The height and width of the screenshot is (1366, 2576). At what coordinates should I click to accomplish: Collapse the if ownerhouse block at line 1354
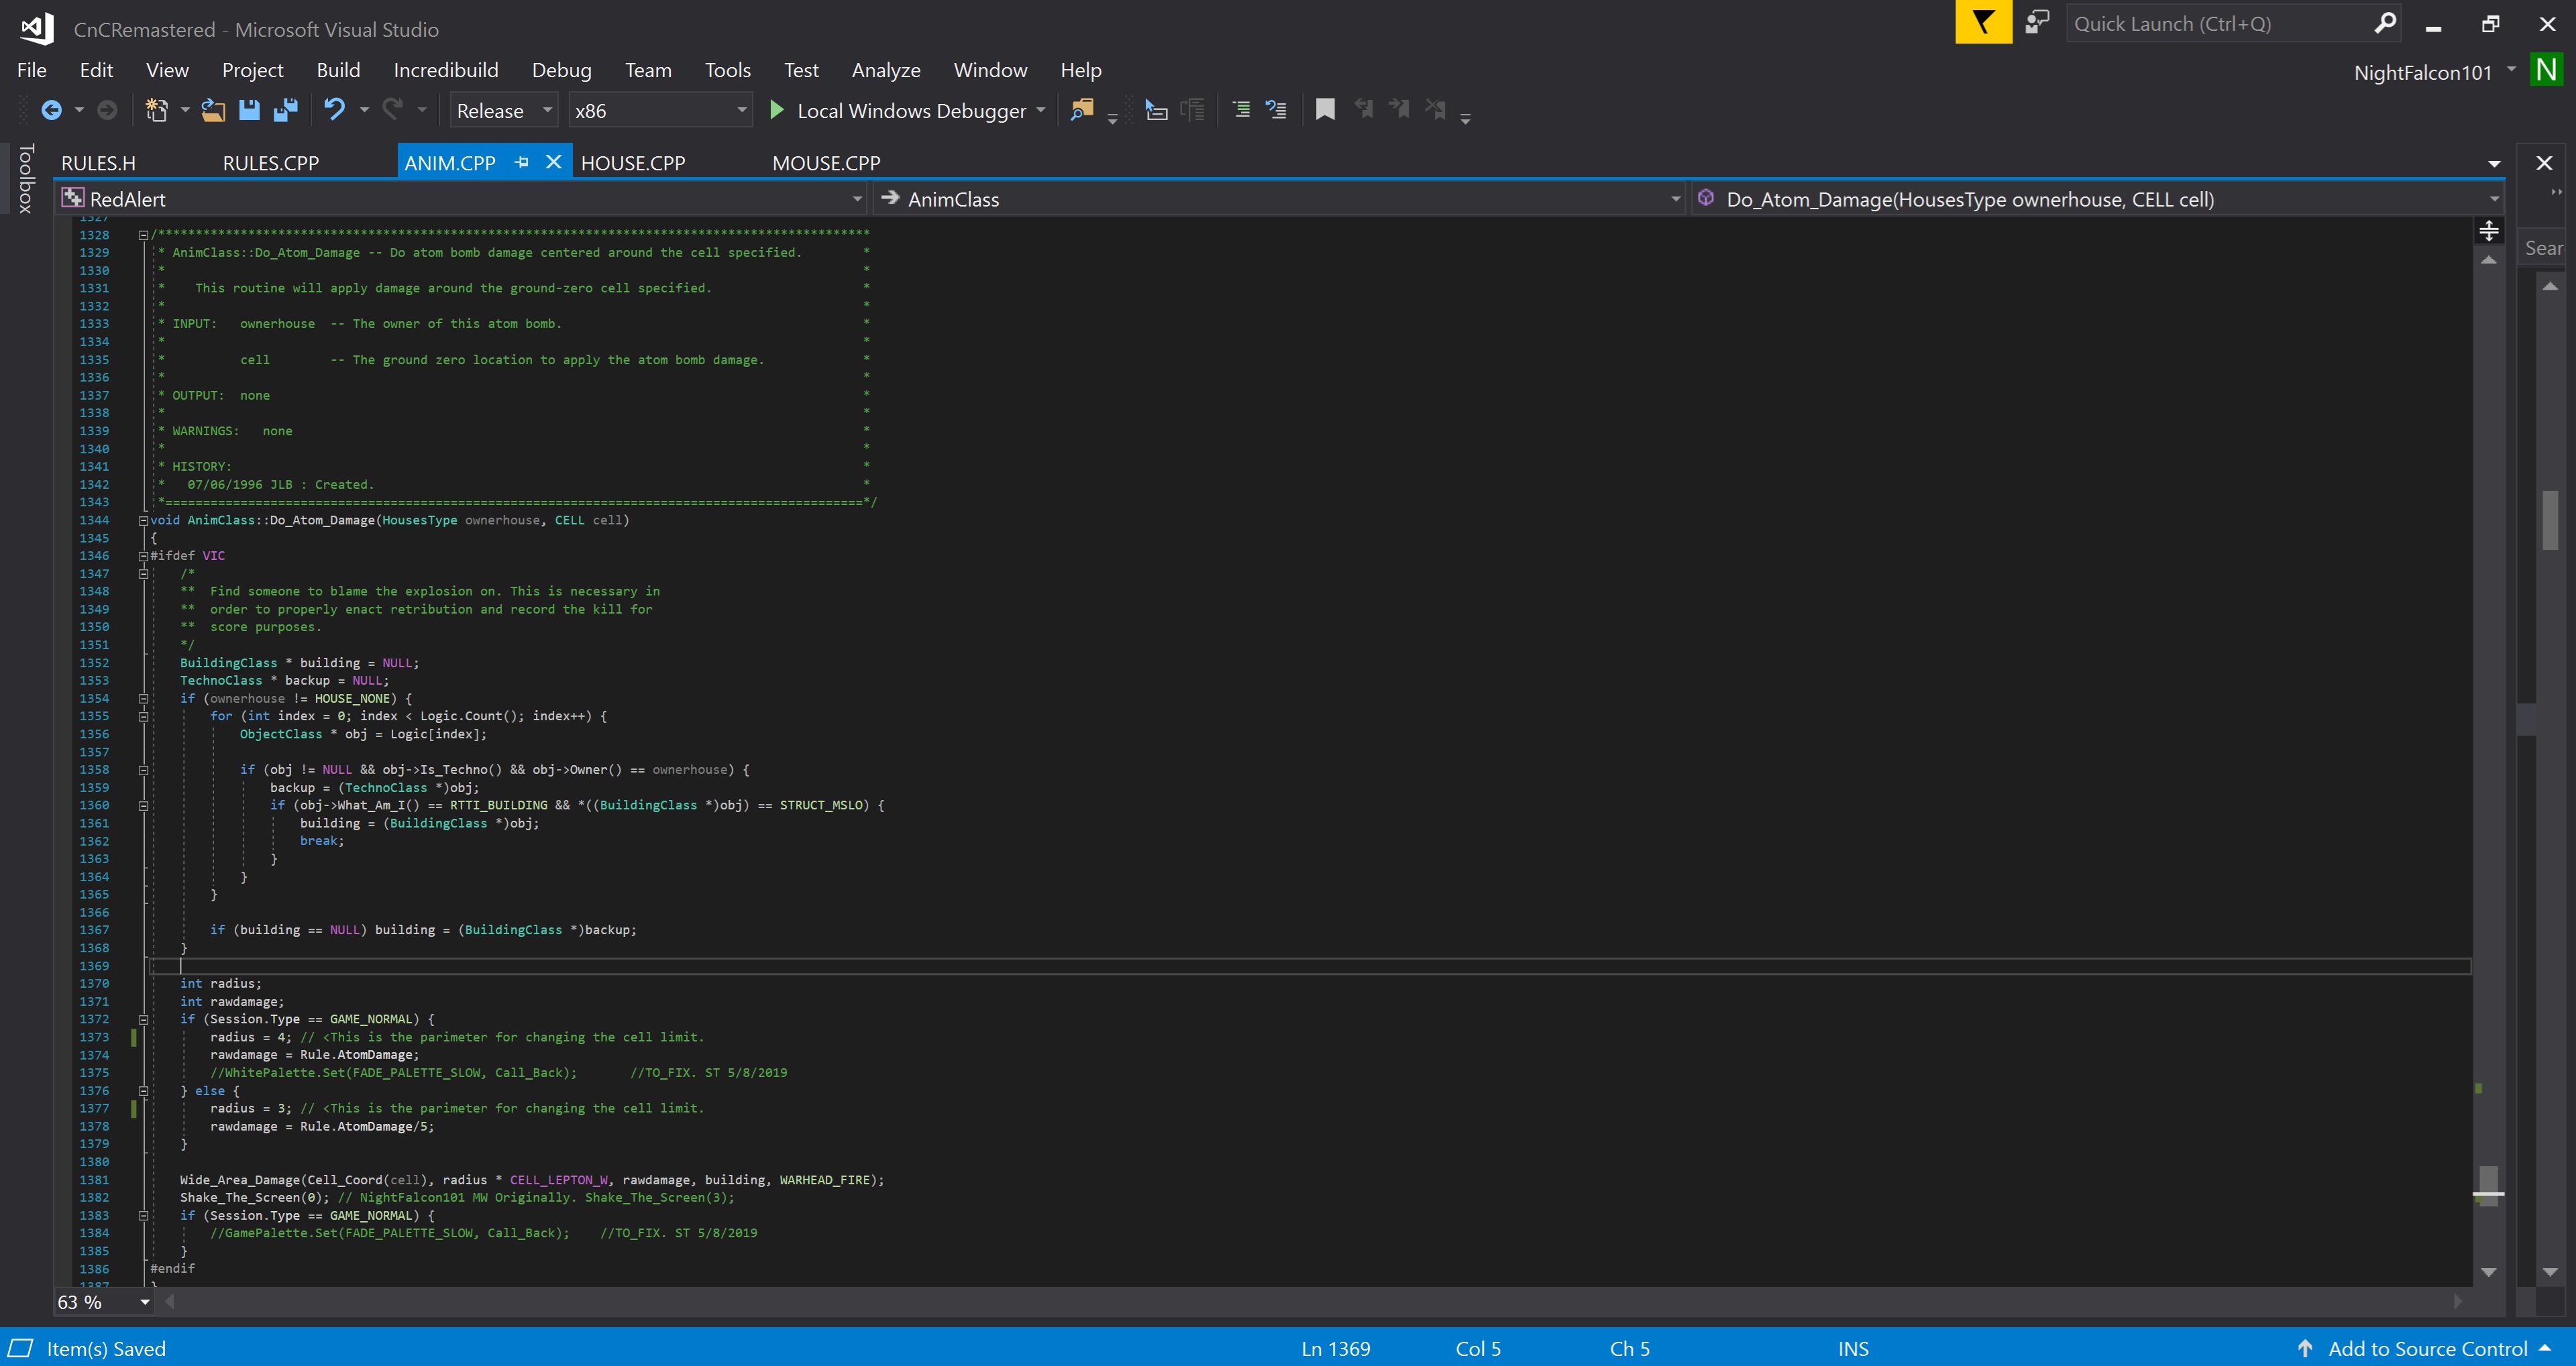pos(143,698)
